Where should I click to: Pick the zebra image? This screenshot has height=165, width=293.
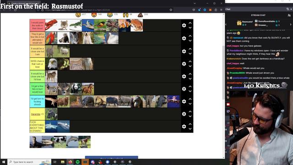point(51,89)
